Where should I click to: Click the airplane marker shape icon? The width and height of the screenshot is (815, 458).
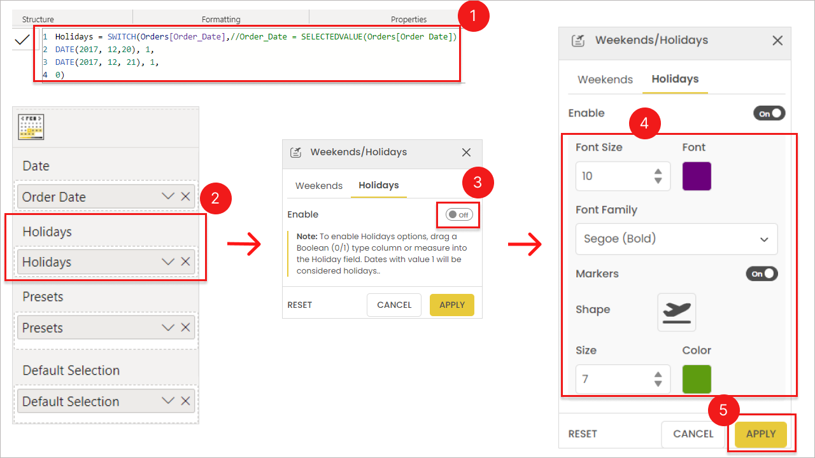pos(676,312)
